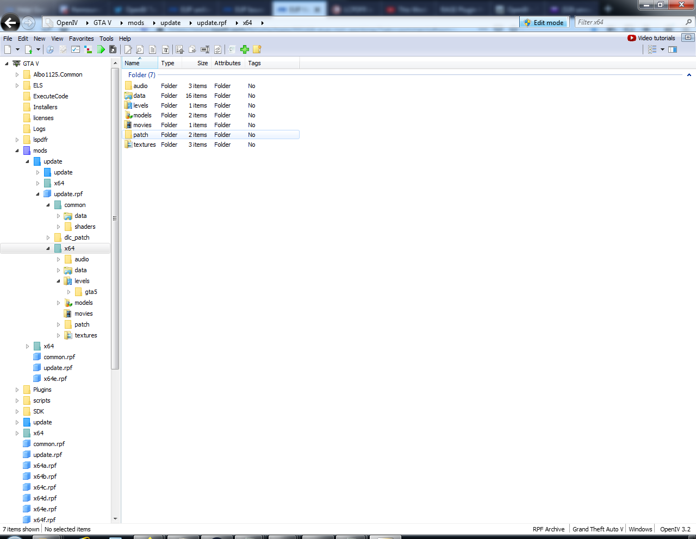The width and height of the screenshot is (696, 539).
Task: Click the document magnifier search toolbar icon
Action: [140, 49]
